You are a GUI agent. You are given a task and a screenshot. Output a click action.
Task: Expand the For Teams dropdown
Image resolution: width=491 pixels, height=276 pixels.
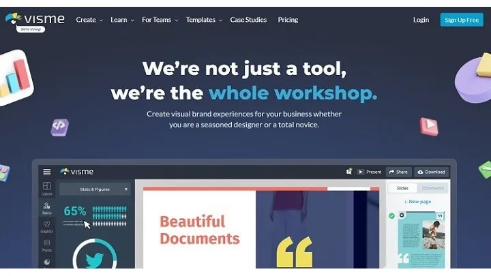coord(160,20)
